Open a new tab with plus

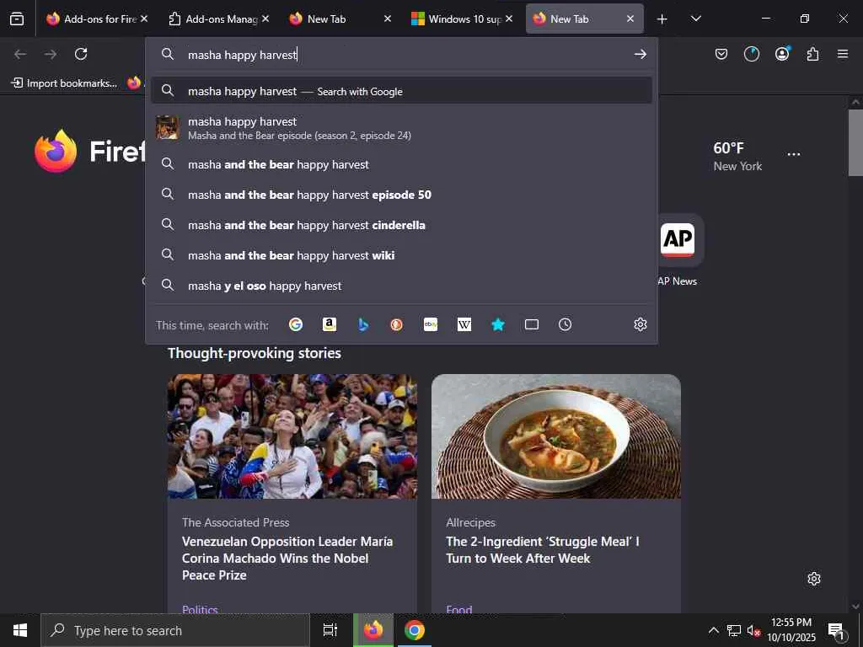[x=662, y=19]
